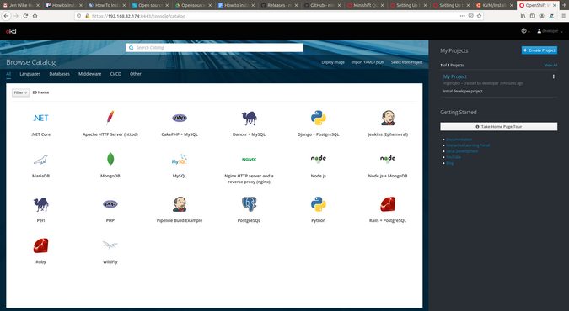Click the Deploy Image link
This screenshot has height=311, width=569.
coord(333,62)
